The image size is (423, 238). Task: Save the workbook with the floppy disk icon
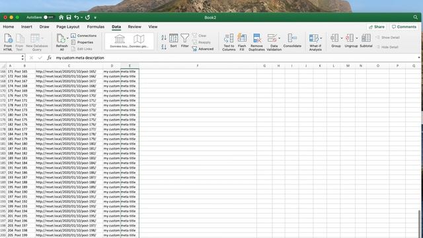[x=69, y=17]
